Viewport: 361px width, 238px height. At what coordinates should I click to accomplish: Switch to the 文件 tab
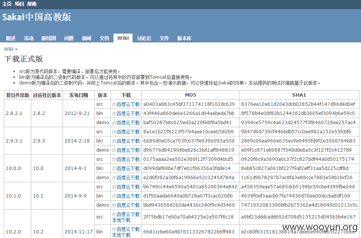click(164, 38)
